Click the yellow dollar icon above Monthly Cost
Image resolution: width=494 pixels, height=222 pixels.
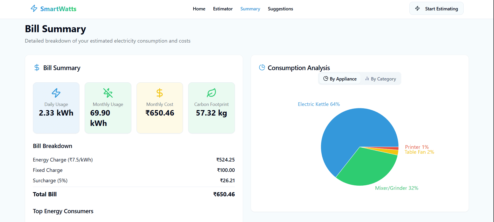(x=160, y=93)
